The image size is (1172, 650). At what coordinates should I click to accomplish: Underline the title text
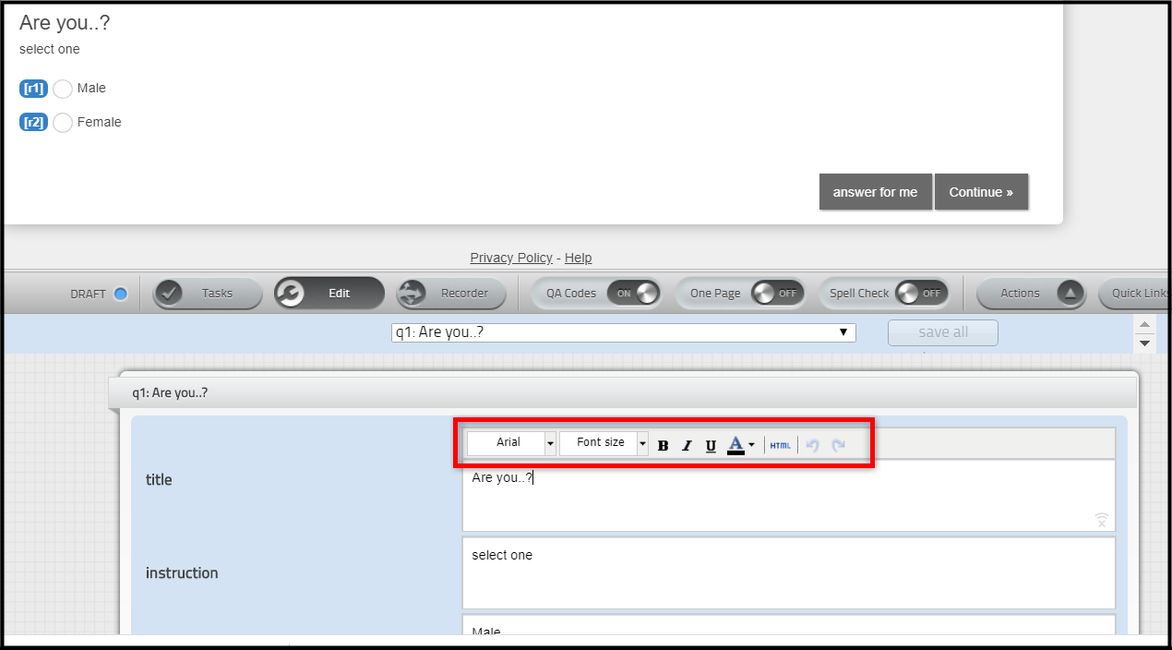(x=711, y=446)
